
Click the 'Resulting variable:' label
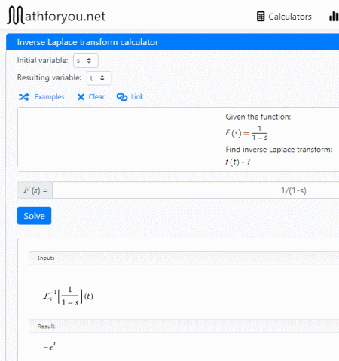click(49, 77)
